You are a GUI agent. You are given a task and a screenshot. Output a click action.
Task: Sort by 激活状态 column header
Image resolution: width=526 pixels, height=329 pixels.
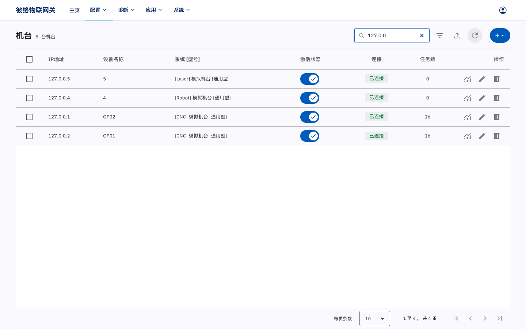310,59
